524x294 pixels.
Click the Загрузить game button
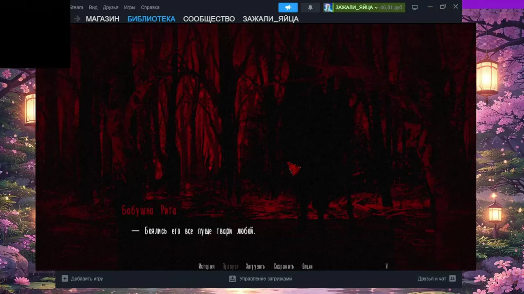click(x=255, y=266)
